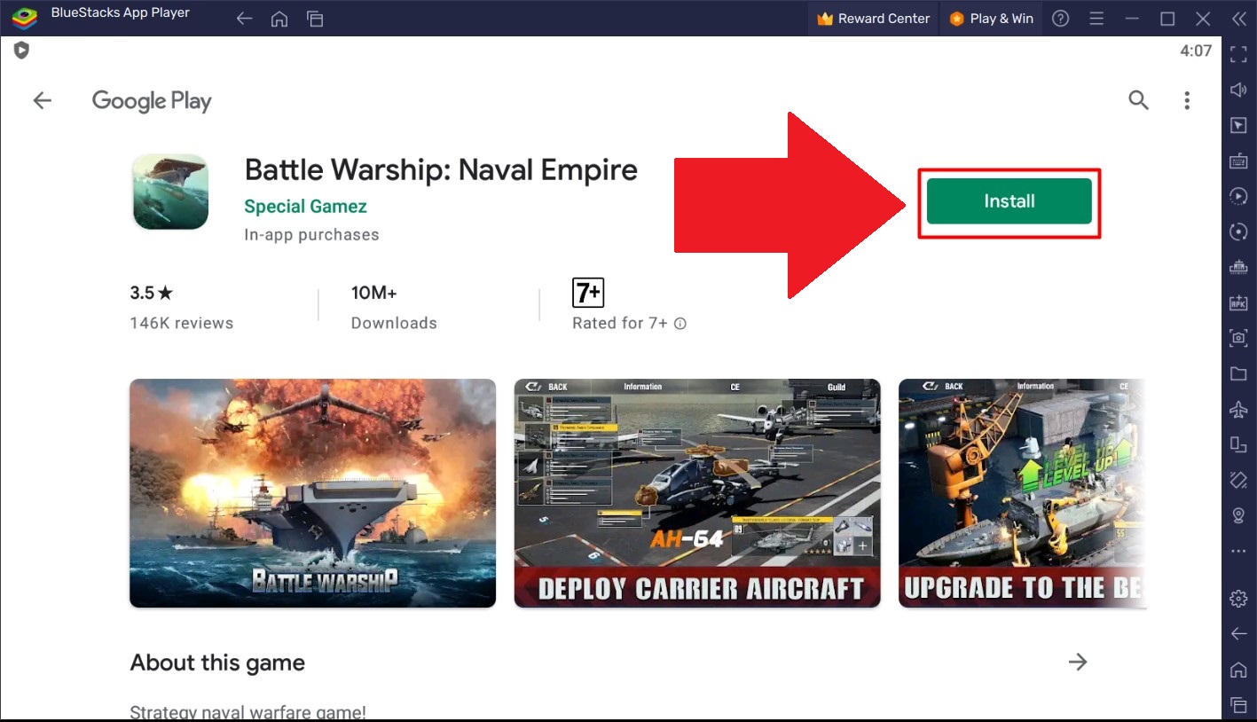The image size is (1257, 722).
Task: Click the sidebar Android home icon
Action: [1238, 670]
